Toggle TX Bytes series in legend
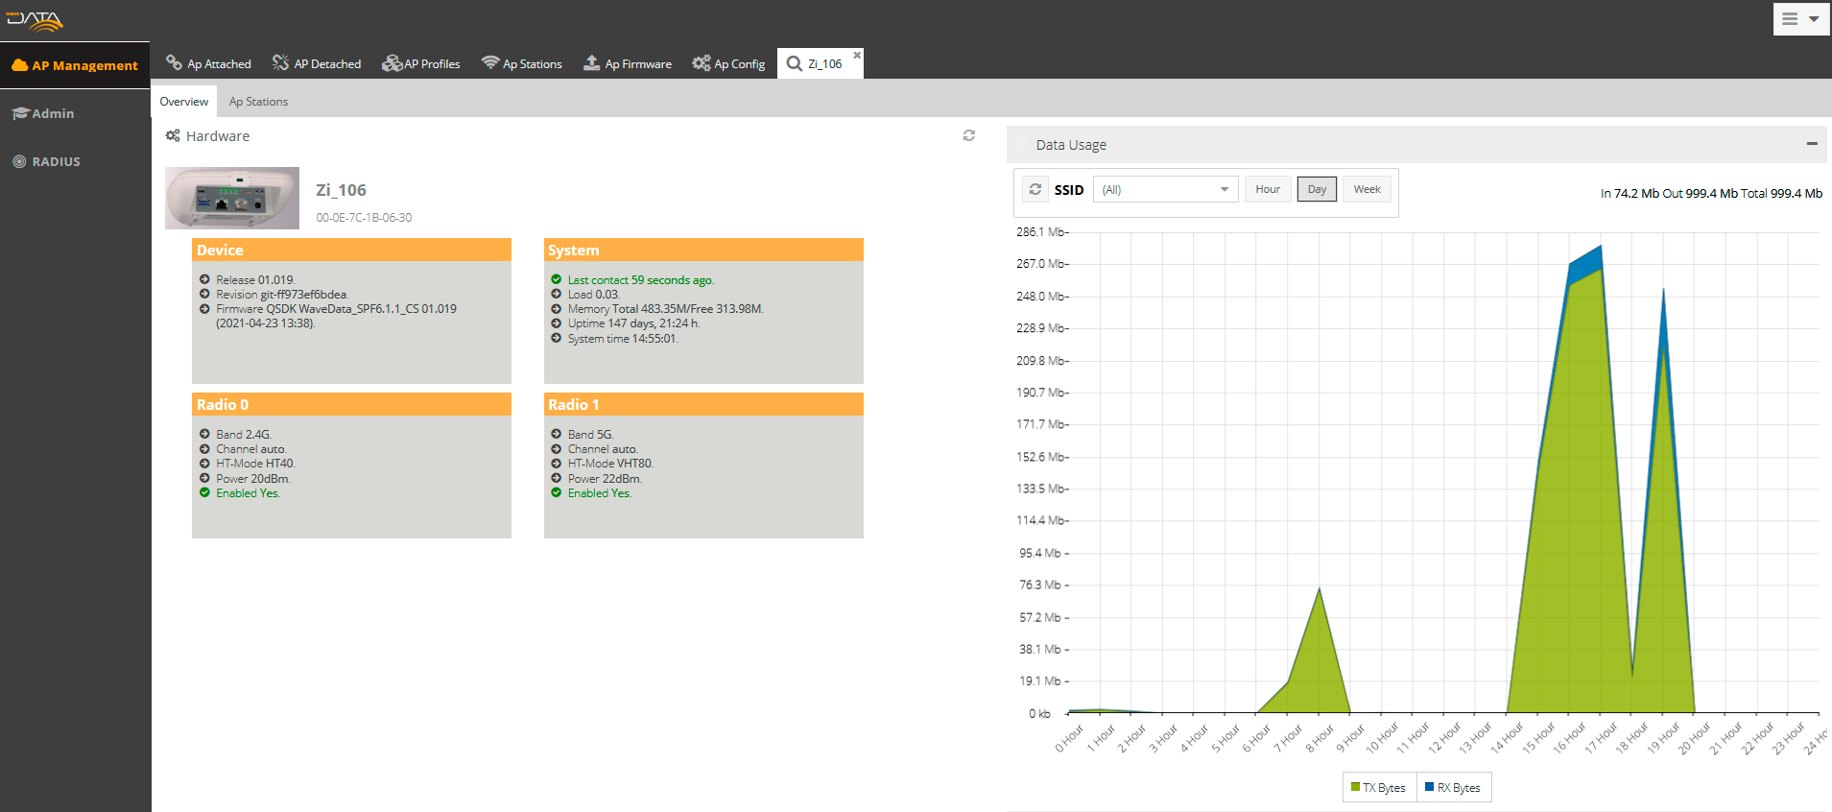The width and height of the screenshot is (1832, 812). click(x=1378, y=788)
